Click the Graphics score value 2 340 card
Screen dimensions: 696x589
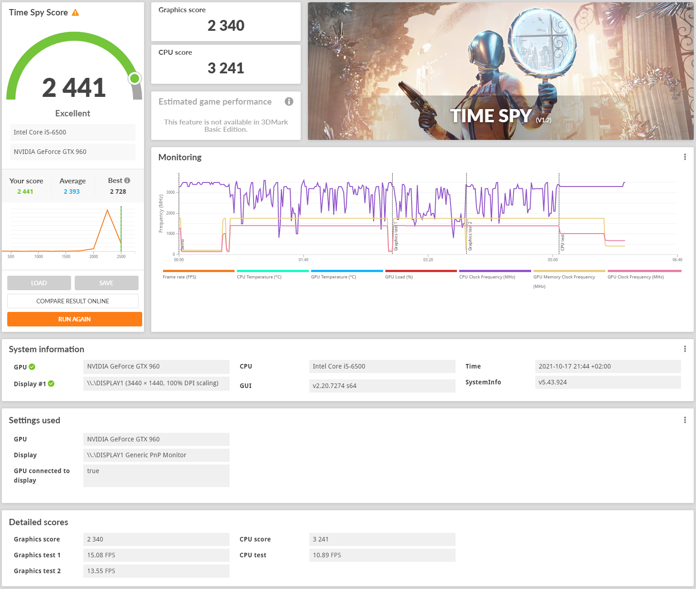pos(226,22)
